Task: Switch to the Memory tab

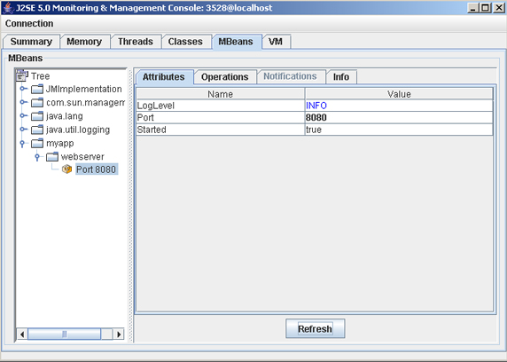Action: click(x=84, y=42)
